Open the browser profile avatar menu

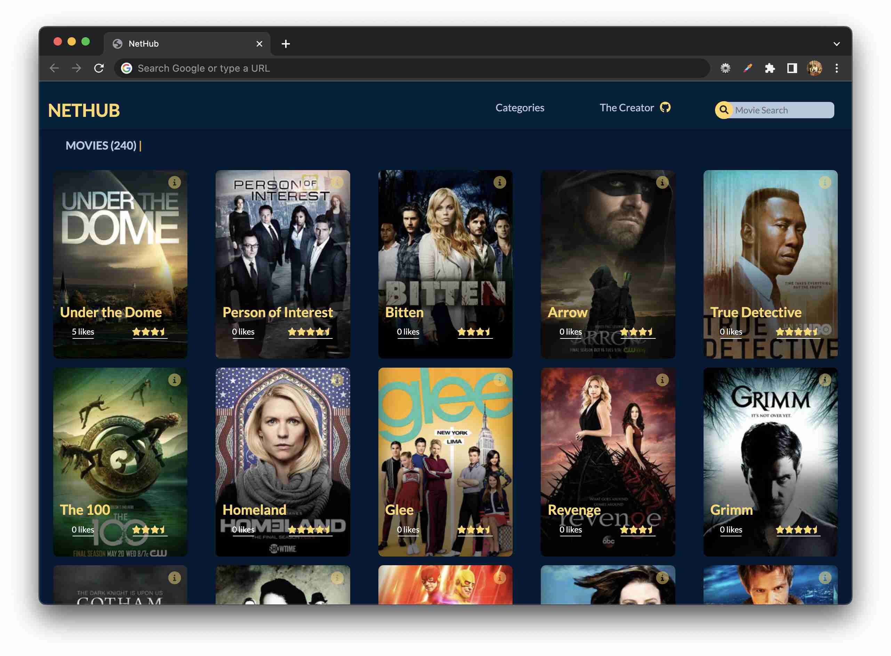point(814,68)
